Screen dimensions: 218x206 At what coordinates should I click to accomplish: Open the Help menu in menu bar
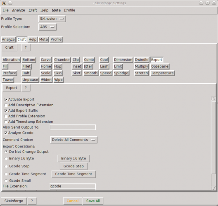pos(45,10)
